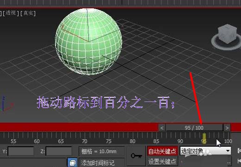Click frame 80 on the timeline ruler

[132, 141]
